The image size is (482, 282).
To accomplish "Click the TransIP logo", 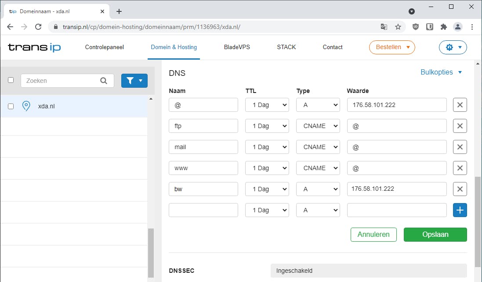I will (34, 47).
